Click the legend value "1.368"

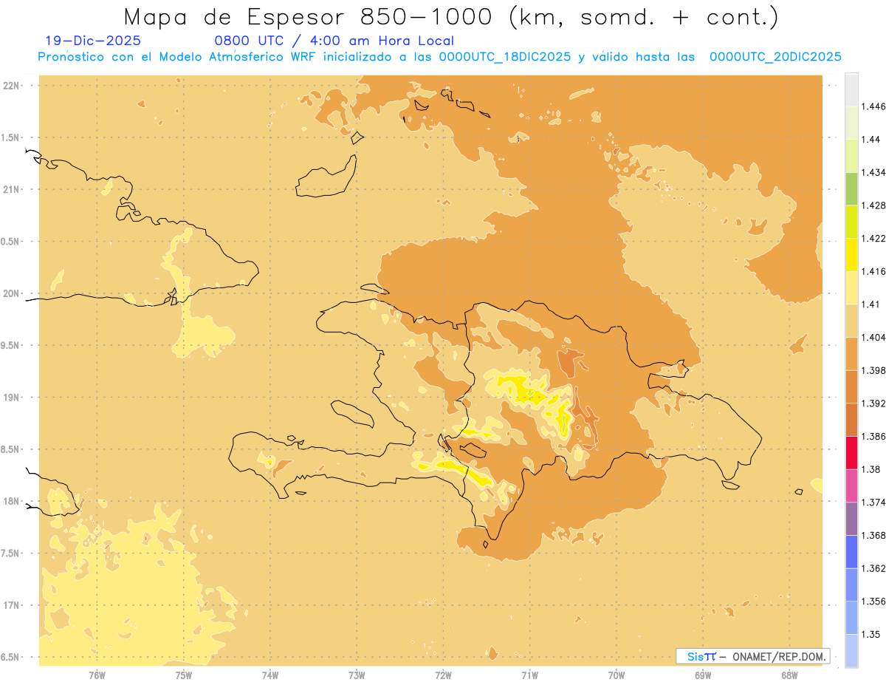873,535
